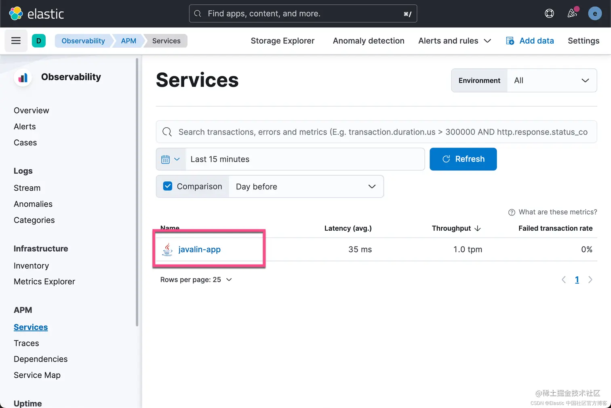This screenshot has height=408, width=611.
Task: Select Services under APM in the sidebar
Action: [x=31, y=327]
